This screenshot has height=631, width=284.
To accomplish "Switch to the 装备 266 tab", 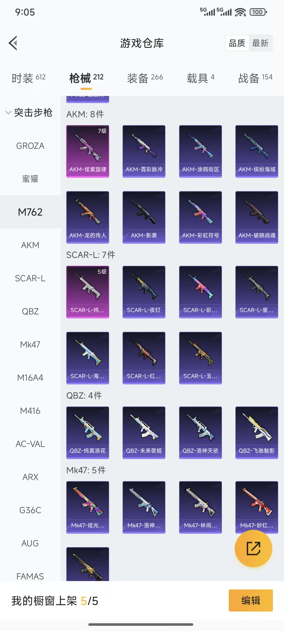I will click(145, 78).
